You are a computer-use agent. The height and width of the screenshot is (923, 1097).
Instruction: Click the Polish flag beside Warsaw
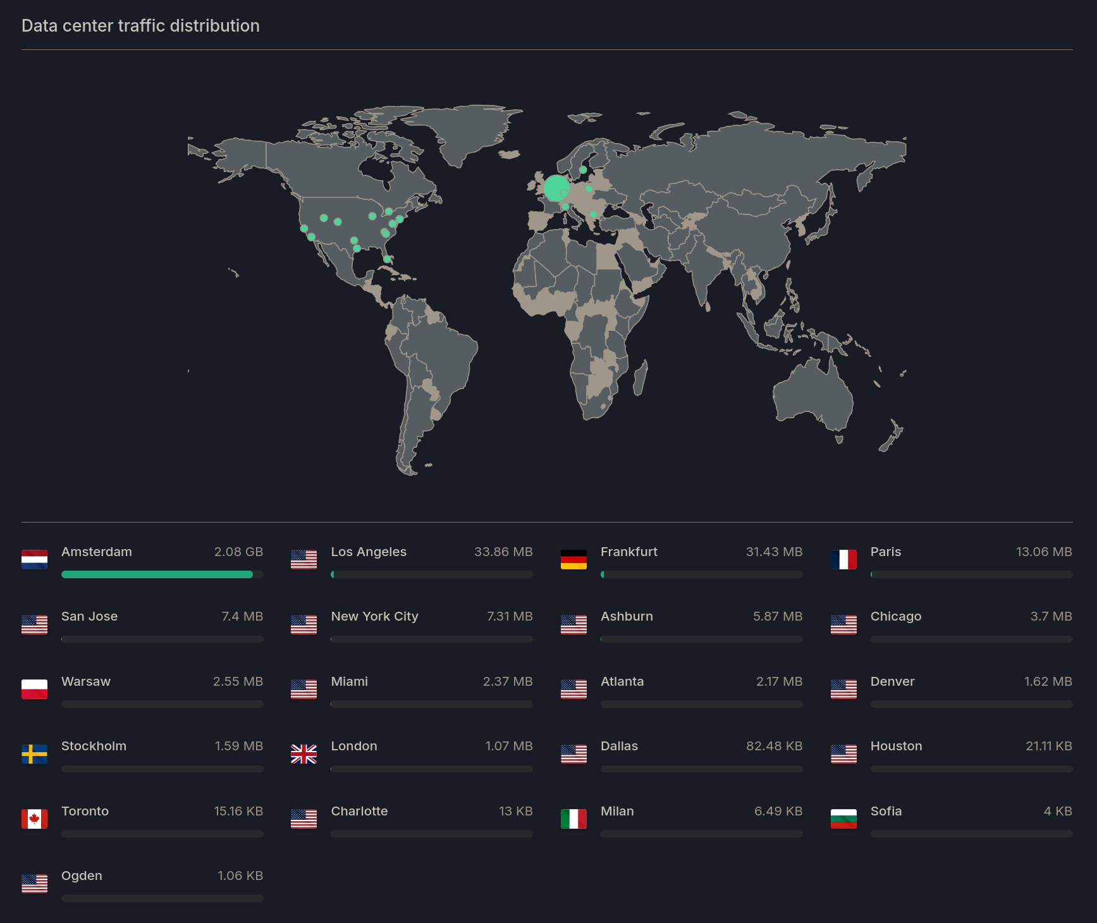tap(34, 689)
